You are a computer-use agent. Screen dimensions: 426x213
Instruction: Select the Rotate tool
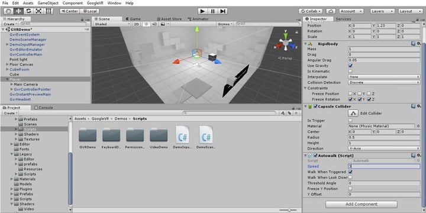[28, 11]
